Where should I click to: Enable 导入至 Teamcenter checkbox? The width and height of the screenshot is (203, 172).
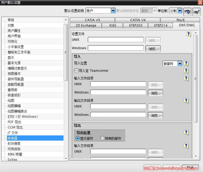76,71
